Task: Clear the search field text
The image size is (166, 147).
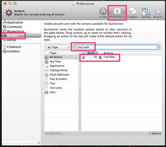Action: coord(158,47)
